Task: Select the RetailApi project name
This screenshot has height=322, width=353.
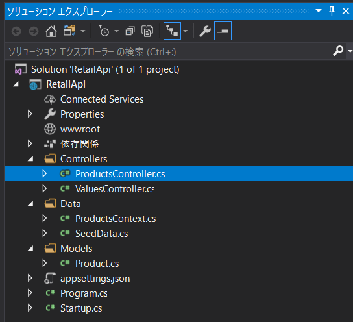Action: tap(66, 84)
